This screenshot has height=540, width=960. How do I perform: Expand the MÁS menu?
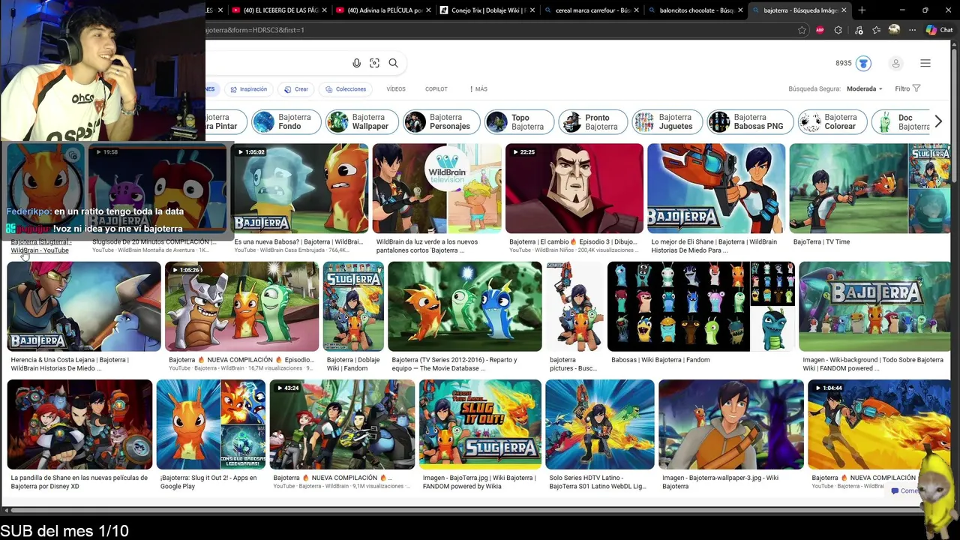[478, 89]
